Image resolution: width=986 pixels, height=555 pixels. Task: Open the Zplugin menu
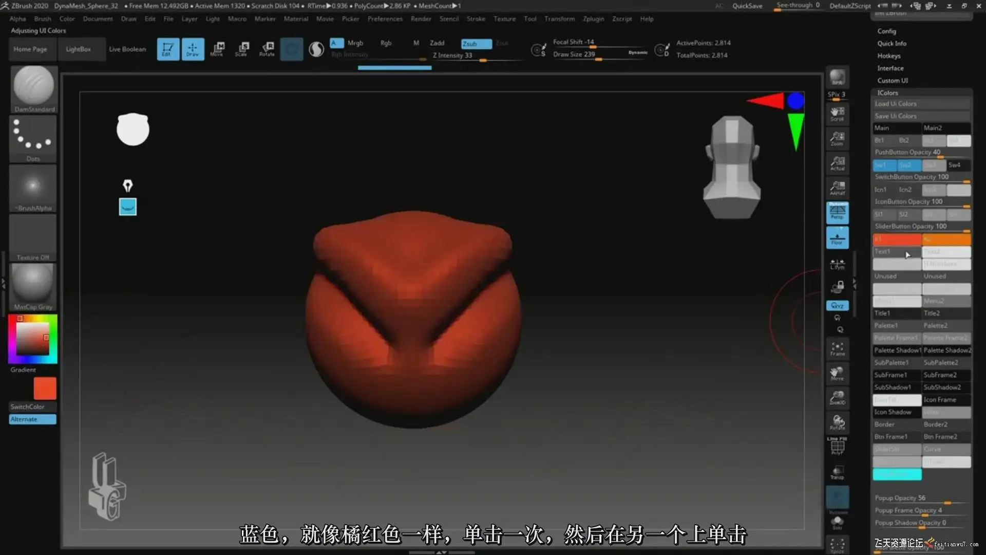(x=593, y=19)
